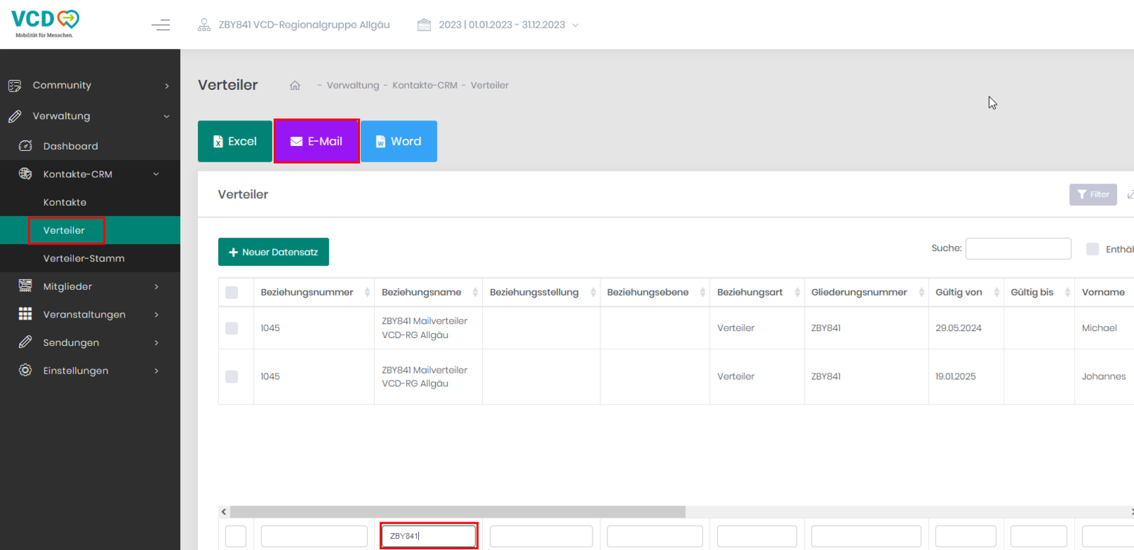Export the list to Word
Image resolution: width=1134 pixels, height=550 pixels.
click(x=399, y=141)
